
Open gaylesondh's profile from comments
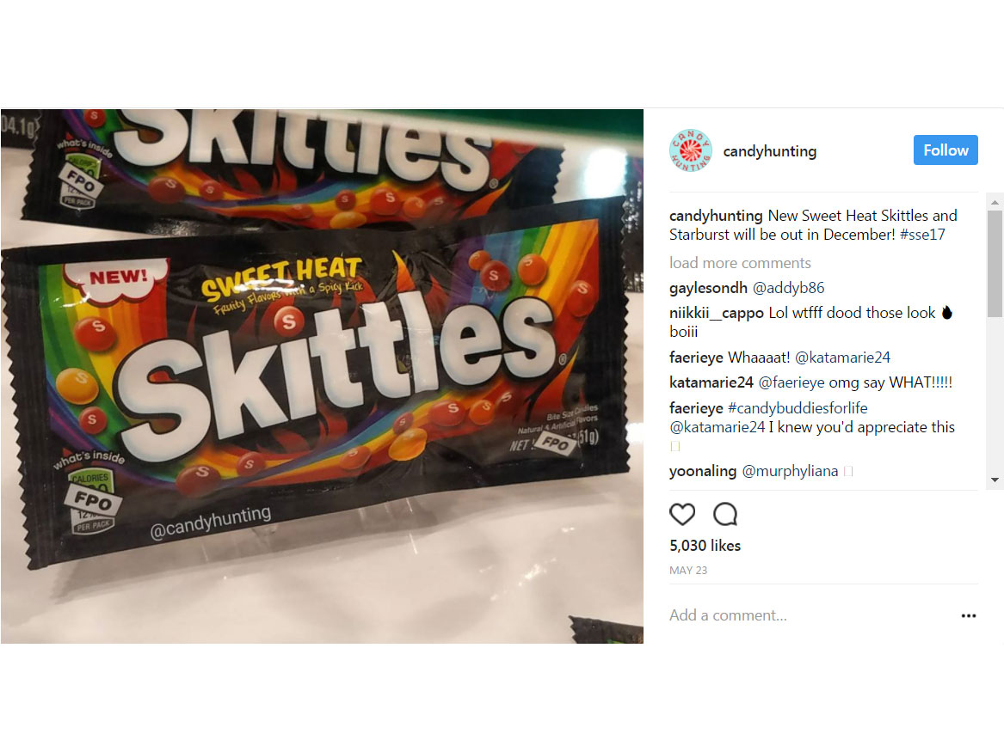pos(708,288)
